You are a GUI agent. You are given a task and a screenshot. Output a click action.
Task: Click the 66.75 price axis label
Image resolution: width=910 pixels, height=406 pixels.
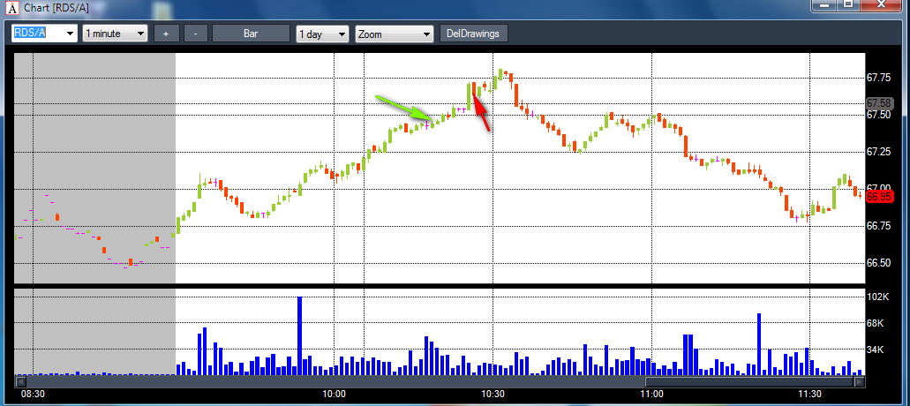click(x=878, y=226)
